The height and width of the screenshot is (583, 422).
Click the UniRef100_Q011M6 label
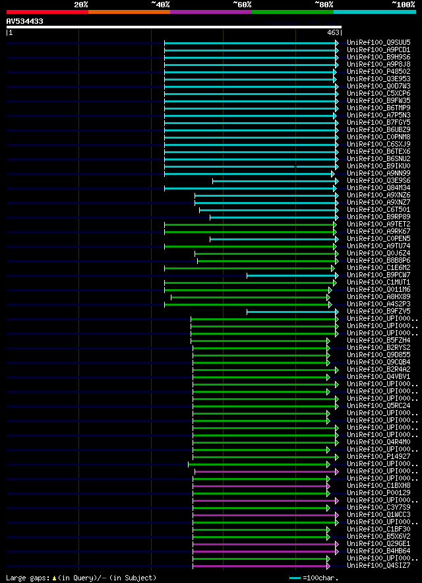pyautogui.click(x=378, y=290)
